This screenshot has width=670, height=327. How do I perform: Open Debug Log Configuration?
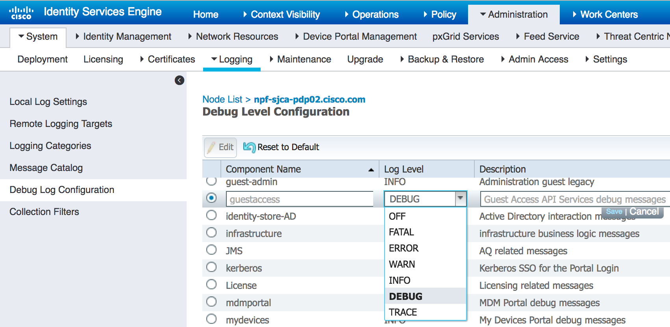coord(62,190)
